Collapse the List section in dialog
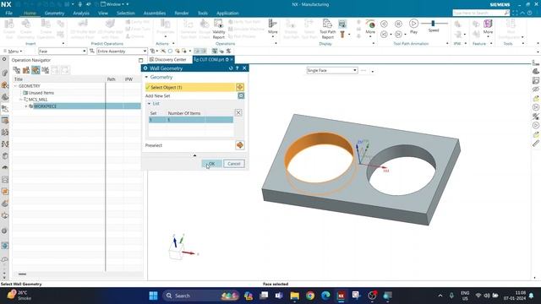The height and width of the screenshot is (304, 541). click(149, 103)
